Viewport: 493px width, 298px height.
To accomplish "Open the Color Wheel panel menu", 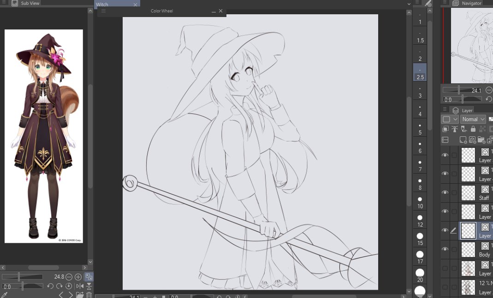I will [x=103, y=11].
